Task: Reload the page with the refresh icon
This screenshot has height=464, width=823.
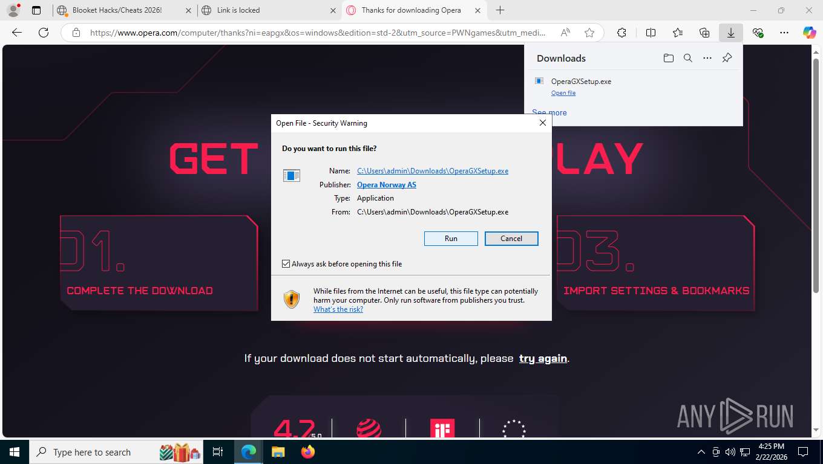Action: point(44,33)
